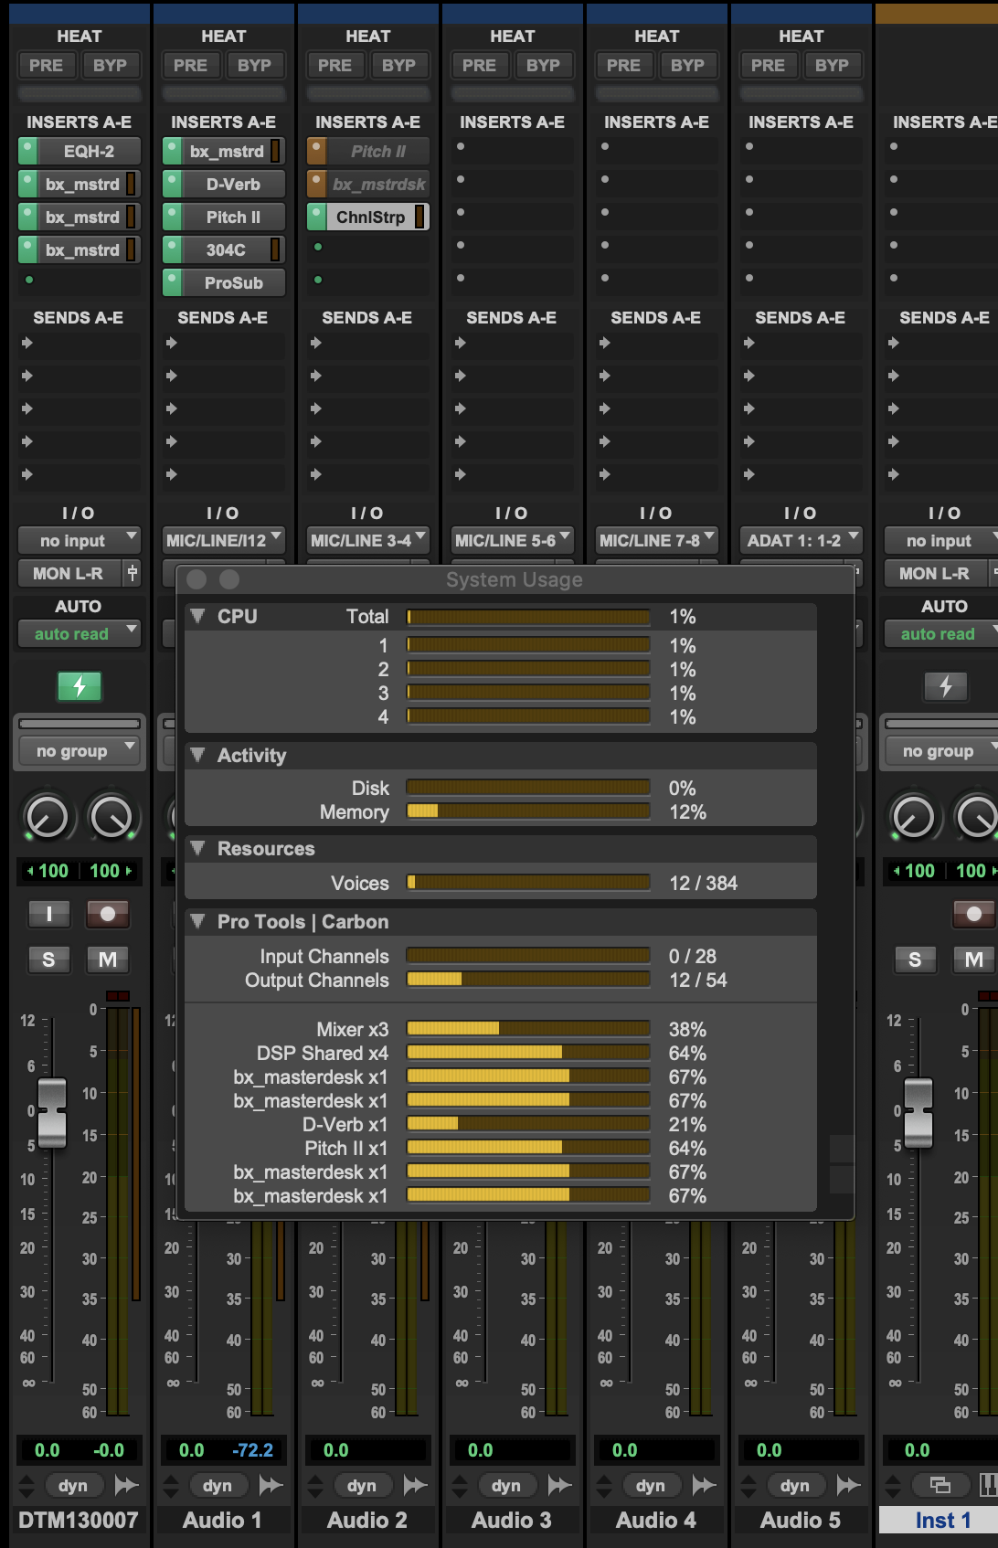Toggle HEAT bypass on Audio 5 track

point(831,66)
